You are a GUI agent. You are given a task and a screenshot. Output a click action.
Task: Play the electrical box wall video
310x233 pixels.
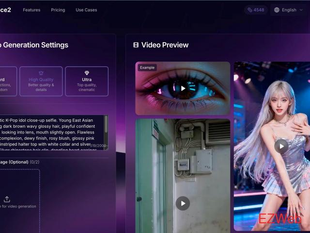coord(183,203)
